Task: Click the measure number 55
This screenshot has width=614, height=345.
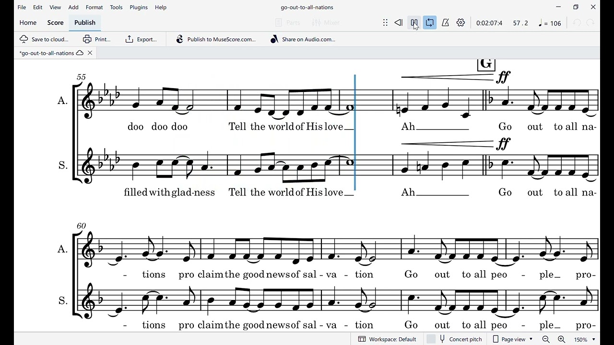Action: click(81, 77)
